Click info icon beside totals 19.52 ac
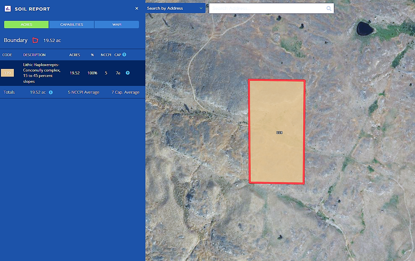The width and height of the screenshot is (415, 261). 51,92
